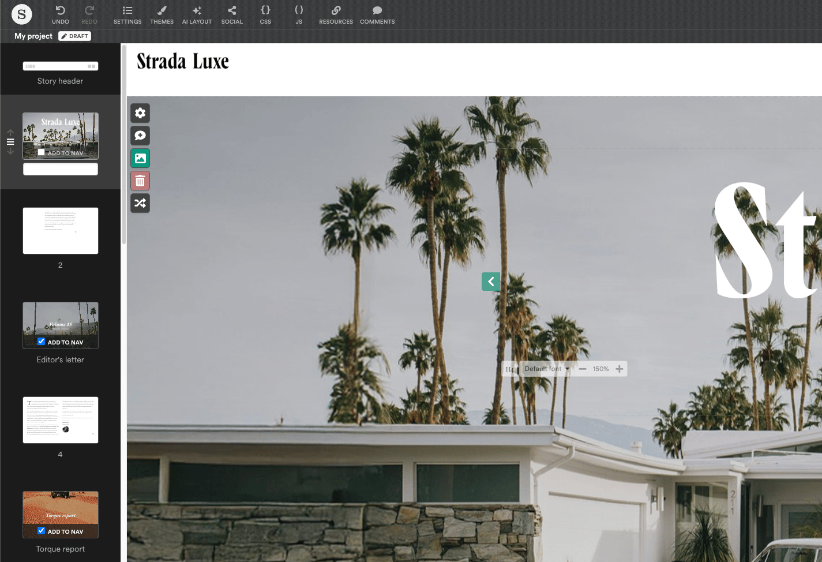Open Social sharing options
This screenshot has width=822, height=562.
click(x=232, y=14)
